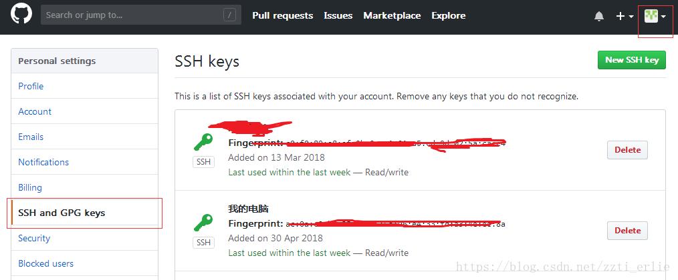Click the first SSH key's green key icon
678x280 pixels.
coord(203,142)
